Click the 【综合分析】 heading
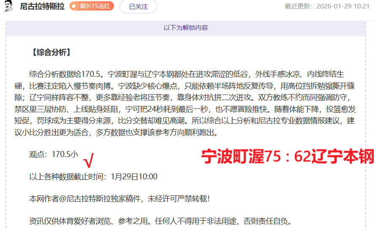Image resolution: width=374 pixels, height=230 pixels. 50,53
